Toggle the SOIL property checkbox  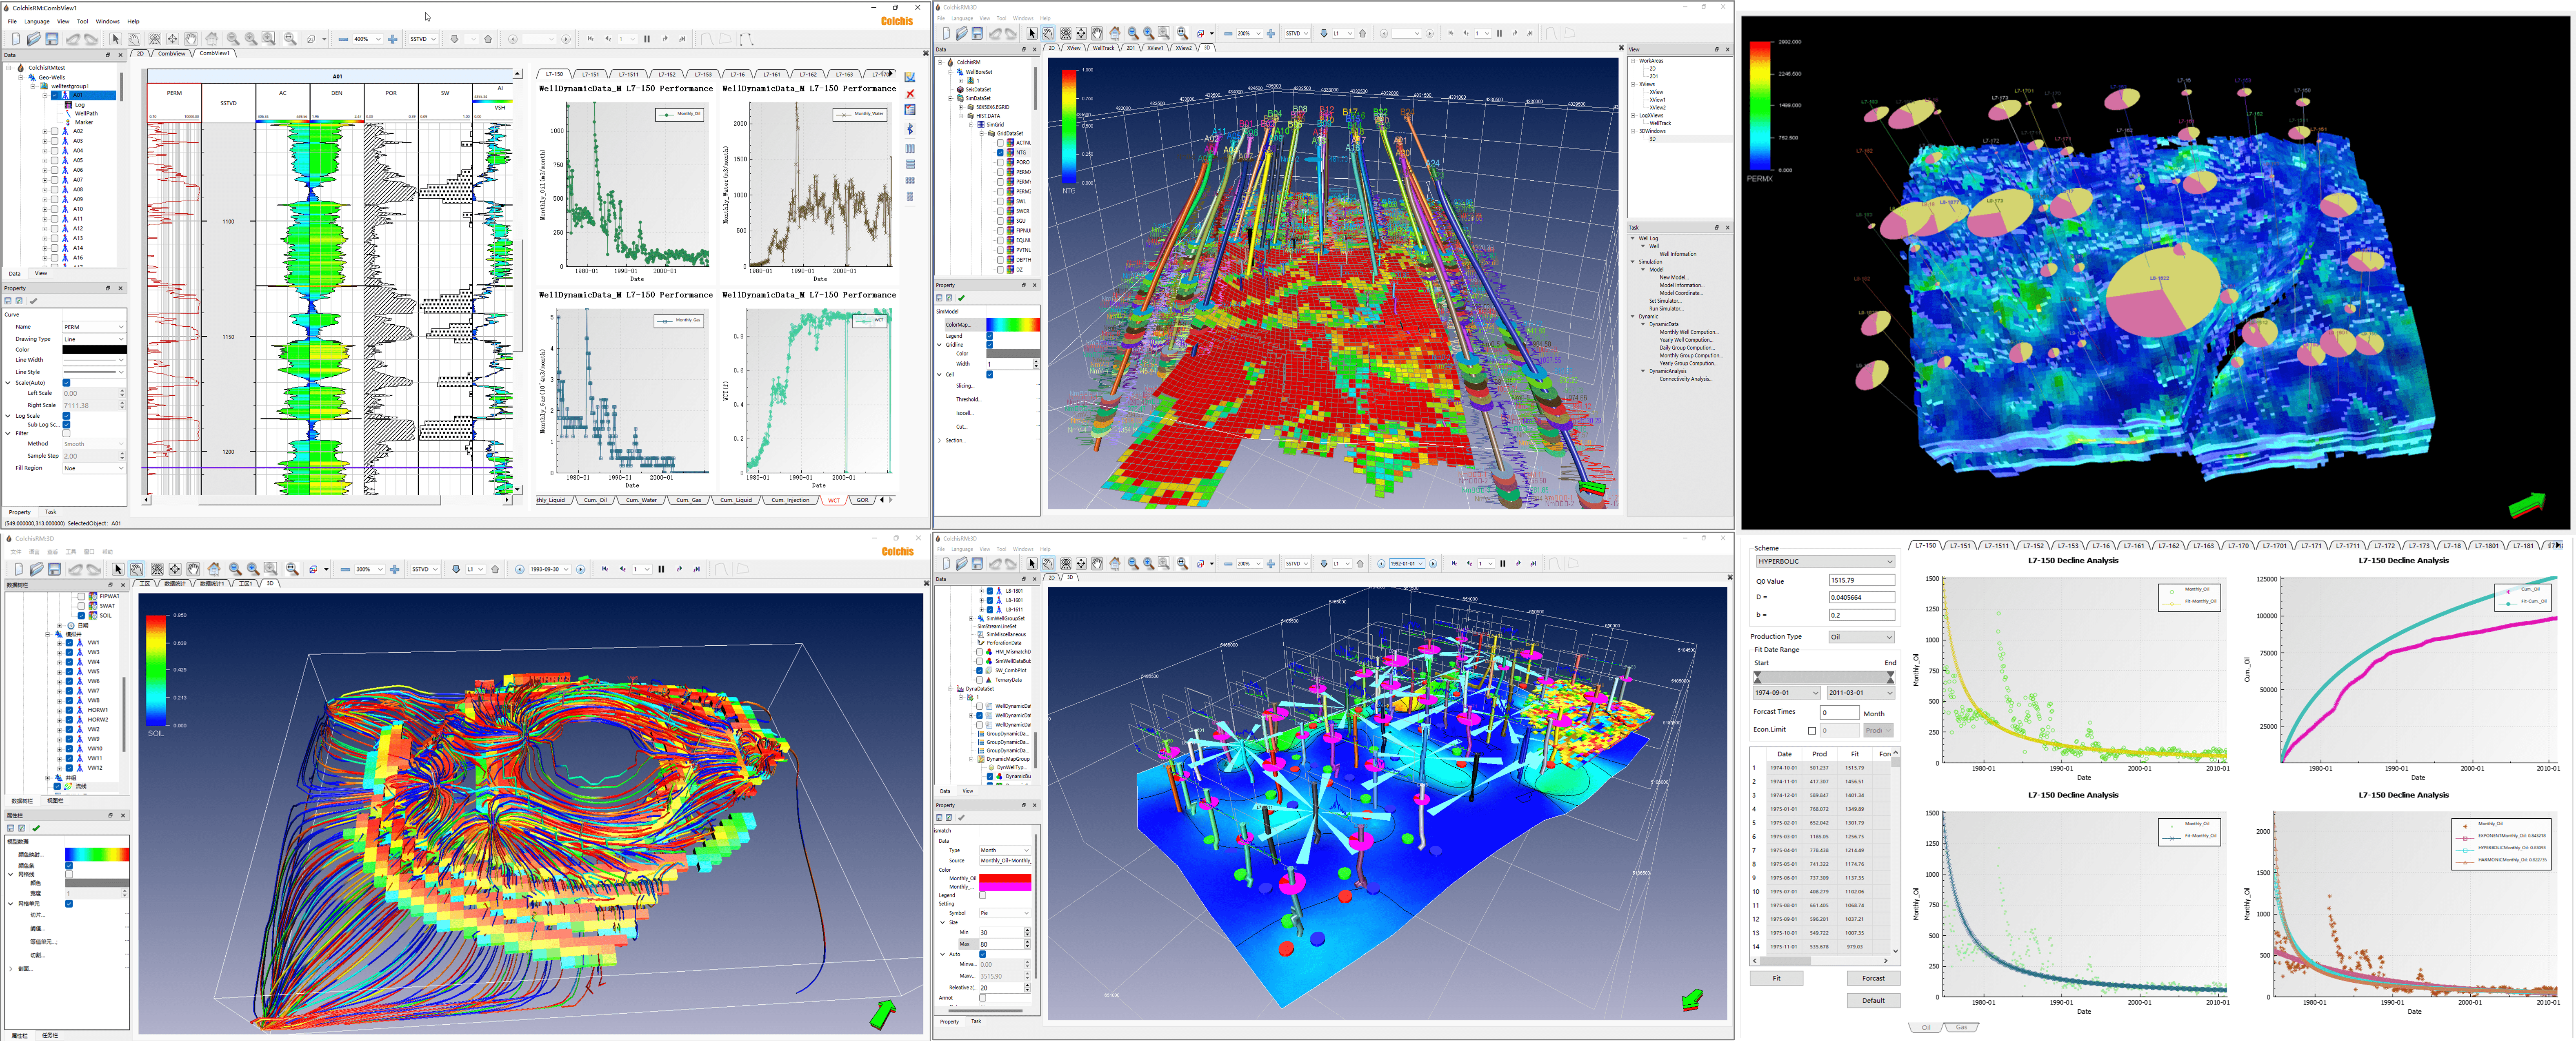(x=81, y=616)
